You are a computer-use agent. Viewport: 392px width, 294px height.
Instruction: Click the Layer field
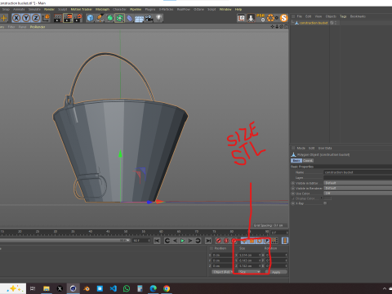[x=358, y=177]
